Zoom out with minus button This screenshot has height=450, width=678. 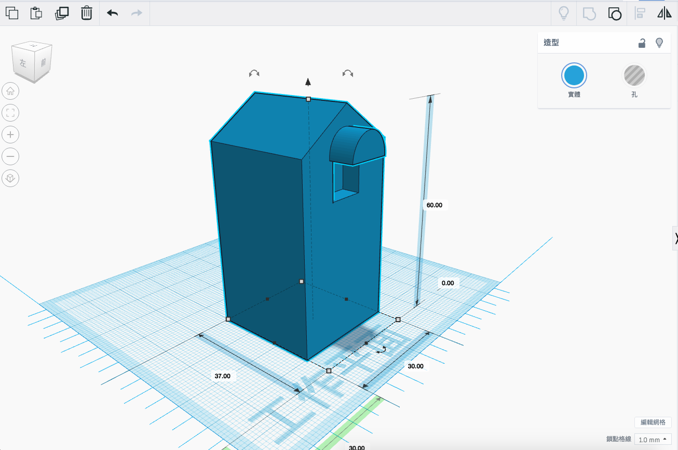tap(10, 156)
